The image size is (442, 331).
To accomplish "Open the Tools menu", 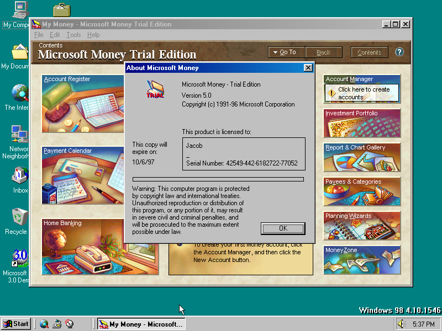I will point(73,35).
